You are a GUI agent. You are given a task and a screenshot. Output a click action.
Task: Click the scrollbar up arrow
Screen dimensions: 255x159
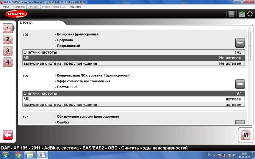[250, 29]
